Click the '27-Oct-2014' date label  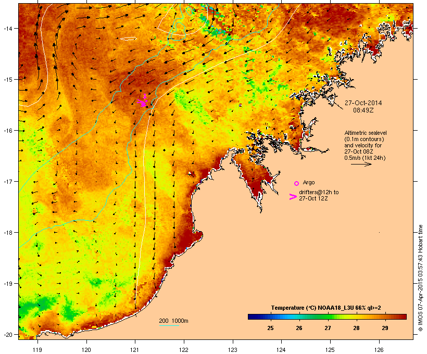[363, 103]
